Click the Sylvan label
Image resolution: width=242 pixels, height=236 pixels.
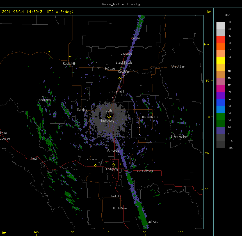click(x=109, y=69)
